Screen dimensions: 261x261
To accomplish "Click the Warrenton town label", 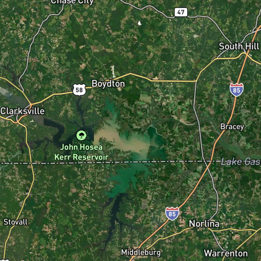I will 226,253.
